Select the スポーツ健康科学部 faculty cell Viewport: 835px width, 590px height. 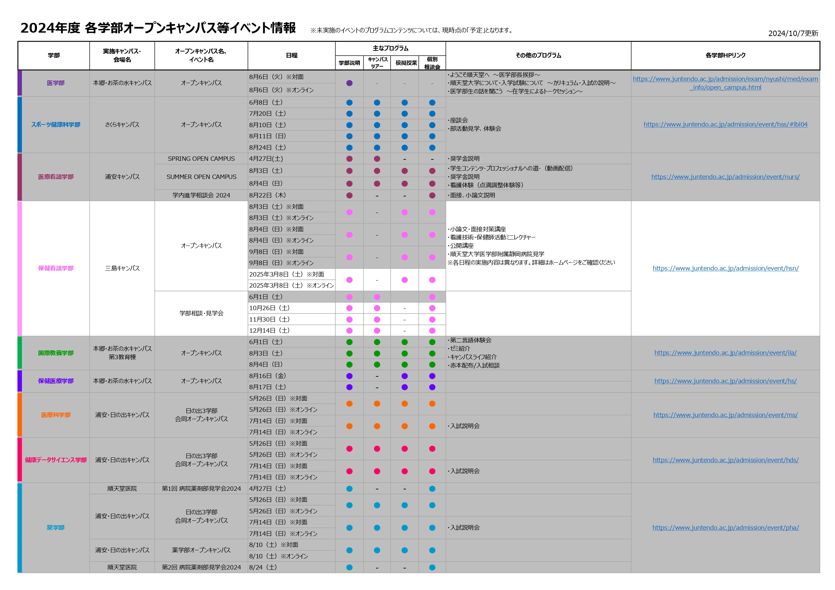point(56,124)
